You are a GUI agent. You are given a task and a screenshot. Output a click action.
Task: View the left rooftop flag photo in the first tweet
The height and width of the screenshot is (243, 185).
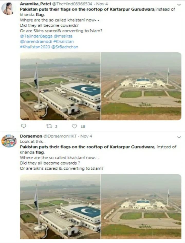60,86
